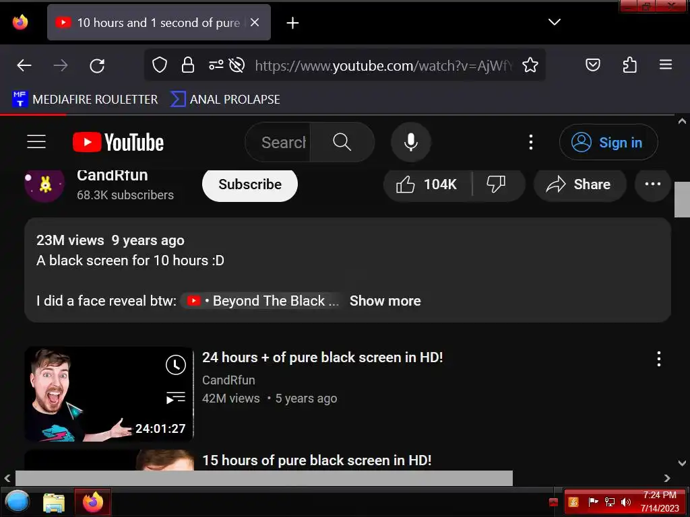Dislike the video with thumbs down
This screenshot has height=517, width=690.
pyautogui.click(x=497, y=184)
